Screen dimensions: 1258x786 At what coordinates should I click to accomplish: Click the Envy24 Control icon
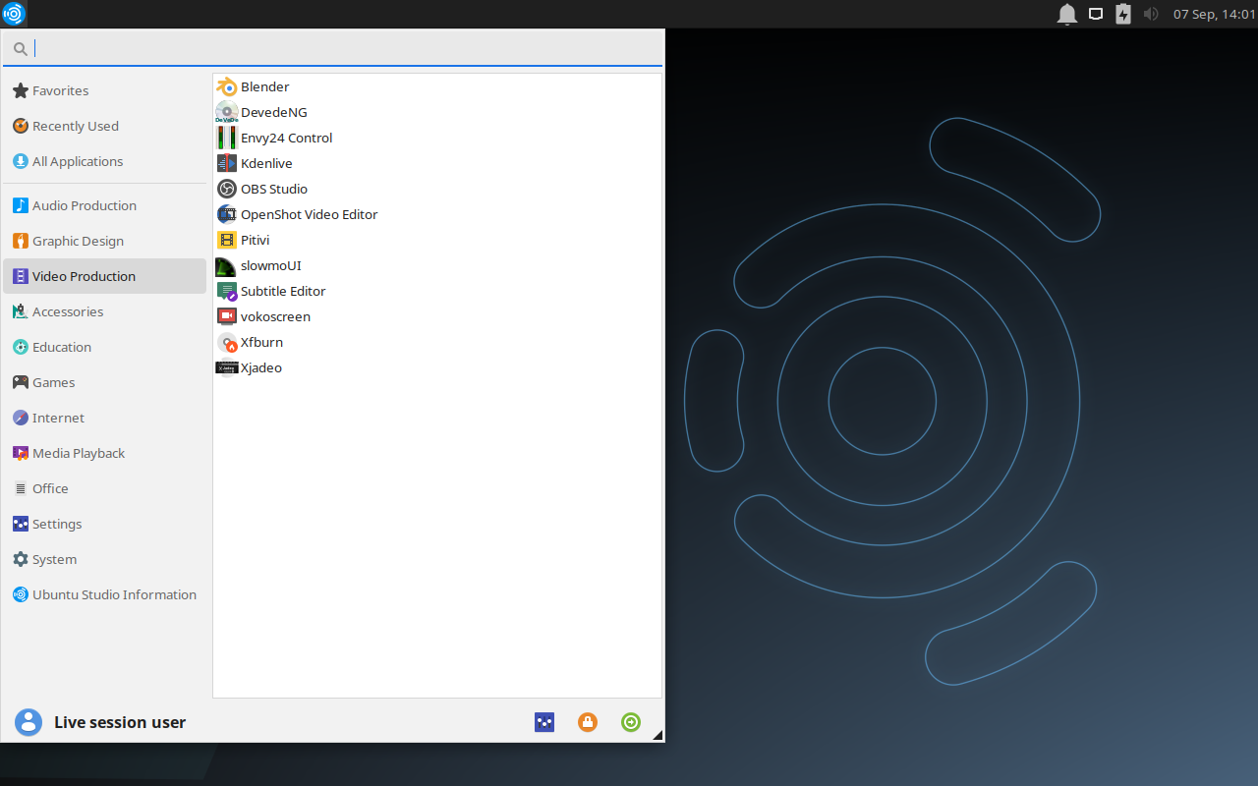[227, 138]
